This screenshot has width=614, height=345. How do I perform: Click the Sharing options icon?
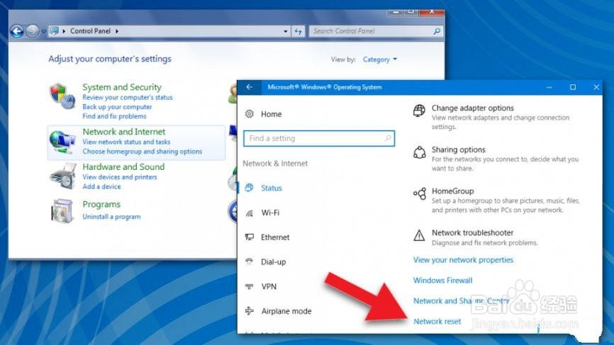(420, 152)
